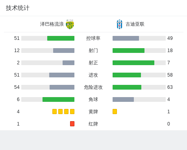Viewport: 187px width, 150px height.
Task: Click the last of 泽巴格流浪's four yellow cards
Action: tap(72, 112)
